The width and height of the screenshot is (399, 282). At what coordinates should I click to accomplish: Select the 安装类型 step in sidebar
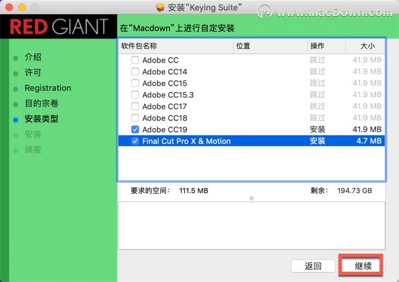coord(41,119)
